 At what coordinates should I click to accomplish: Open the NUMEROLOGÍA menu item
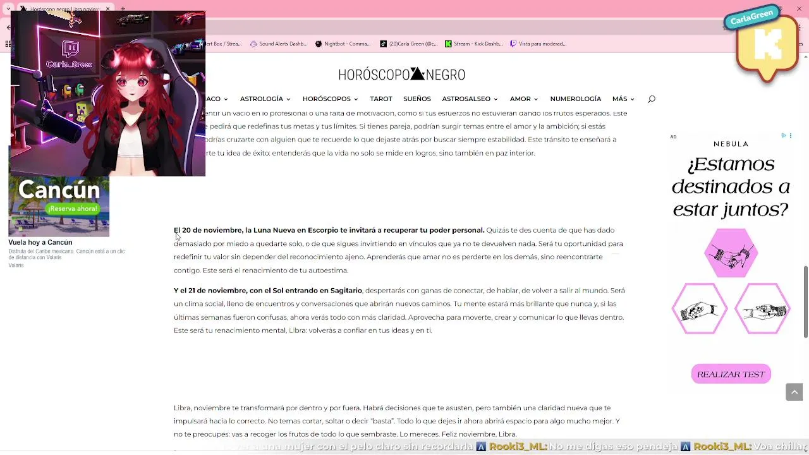pyautogui.click(x=576, y=99)
